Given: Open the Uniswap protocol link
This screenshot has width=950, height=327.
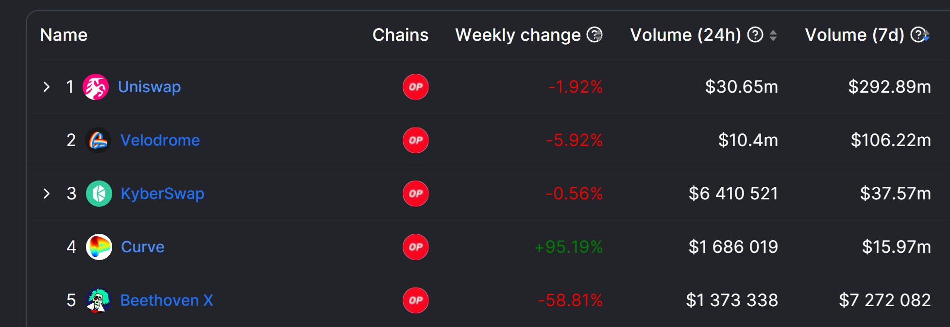Looking at the screenshot, I should 150,87.
